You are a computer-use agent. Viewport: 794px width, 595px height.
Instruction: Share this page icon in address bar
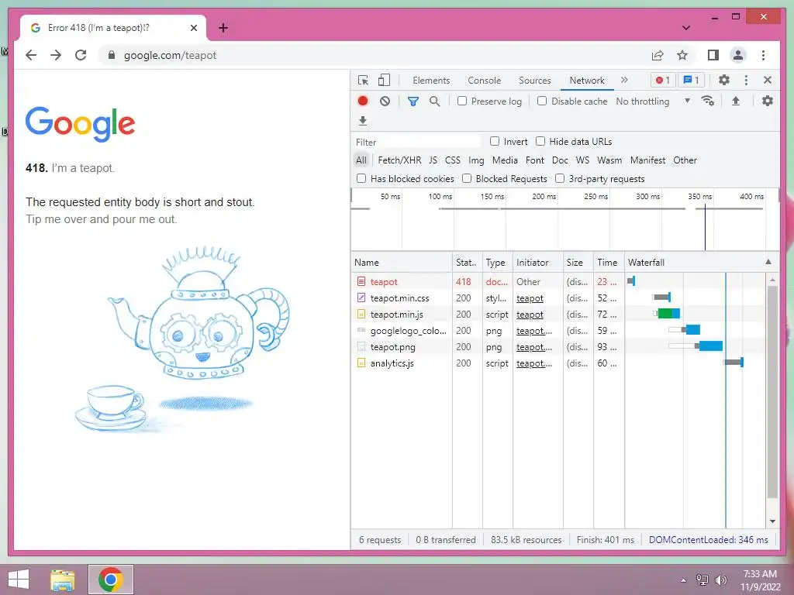[x=658, y=55]
